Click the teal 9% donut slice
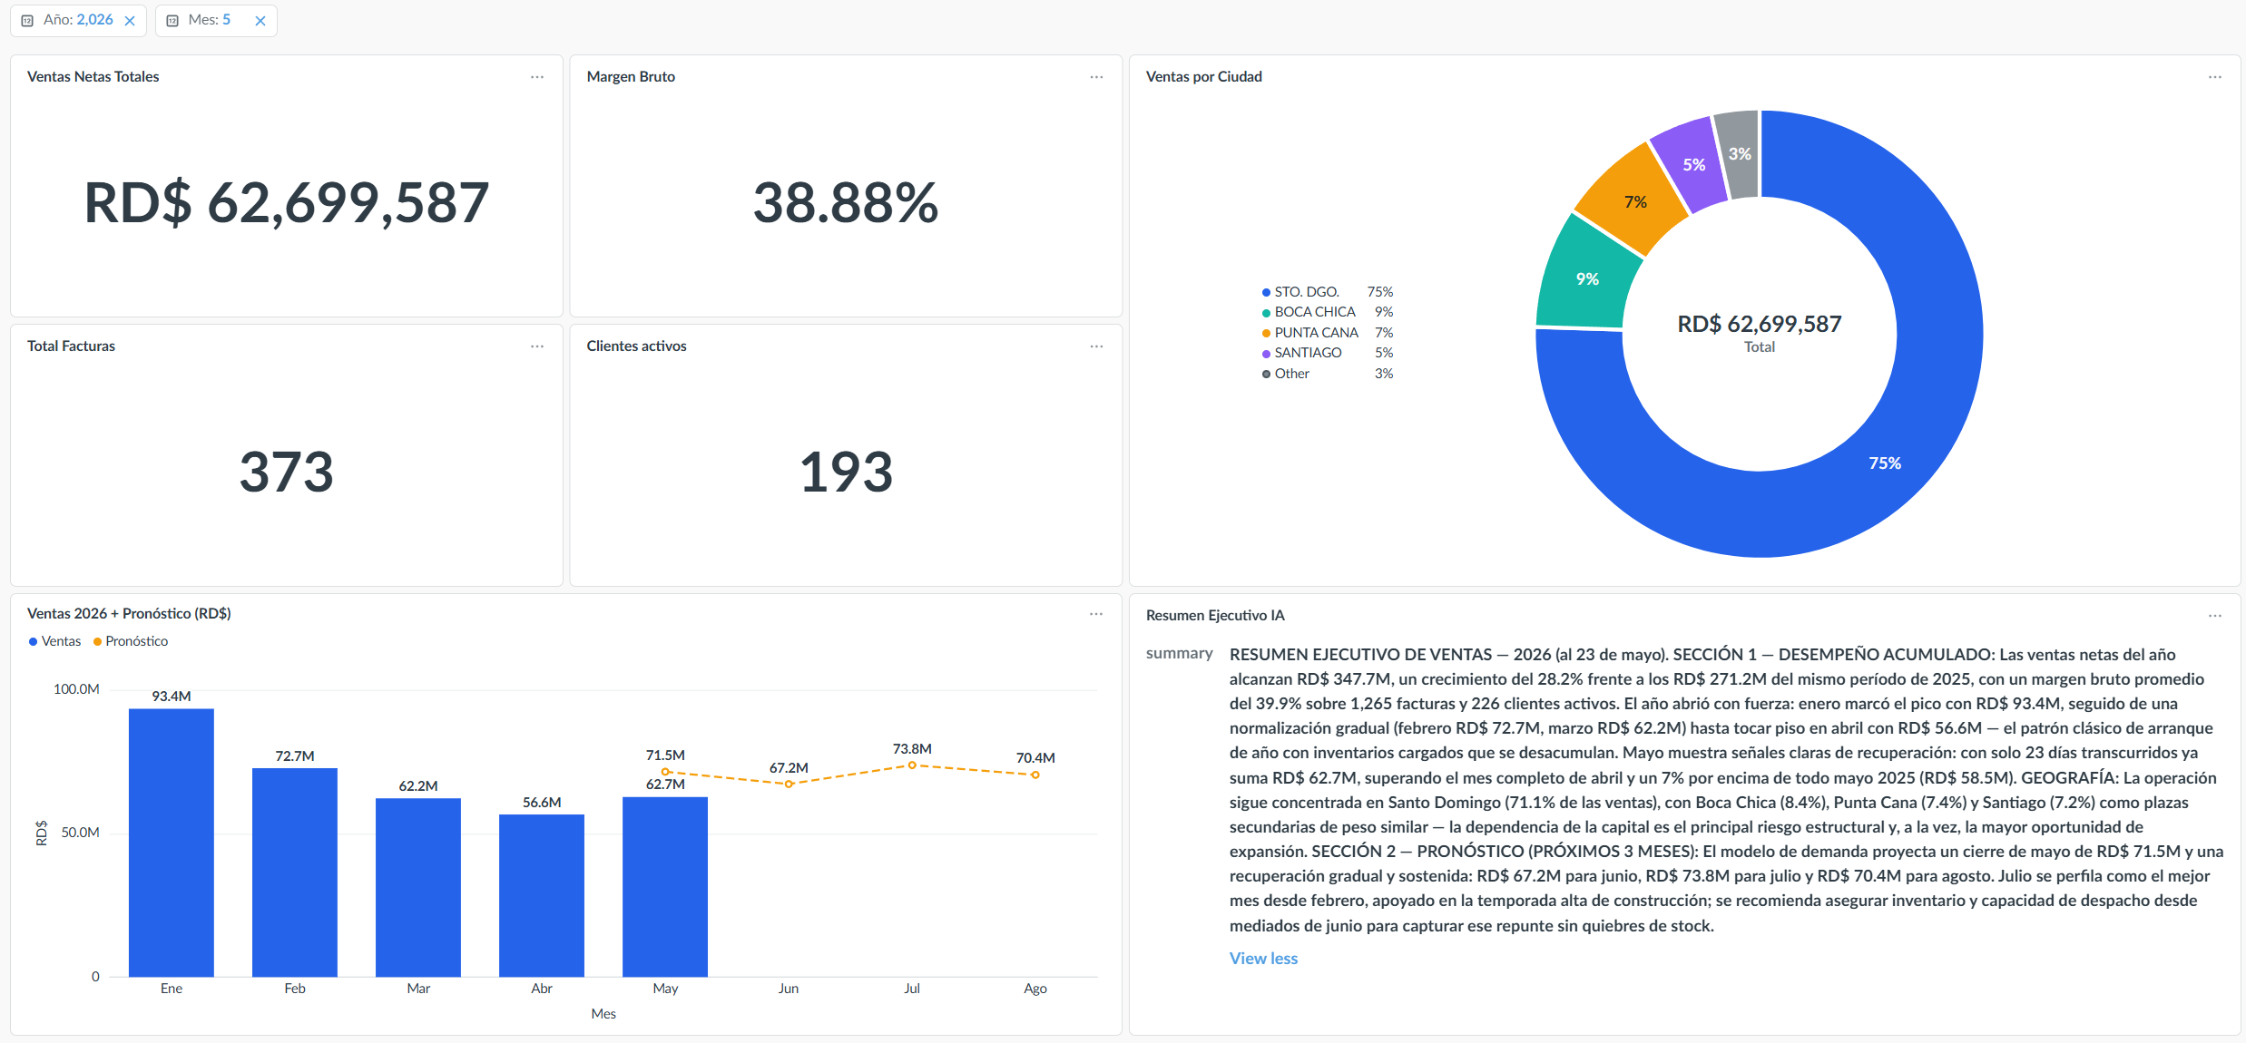The height and width of the screenshot is (1043, 2246). pos(1587,279)
